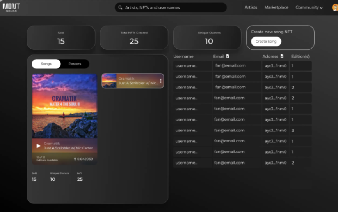The height and width of the screenshot is (212, 338).
Task: Click the price icon beside 0.042069
Action: (x=75, y=159)
